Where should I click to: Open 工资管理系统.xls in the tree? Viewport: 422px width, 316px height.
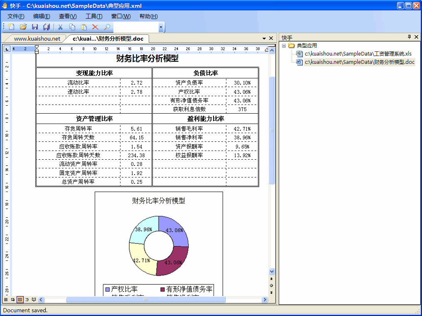[x=358, y=54]
